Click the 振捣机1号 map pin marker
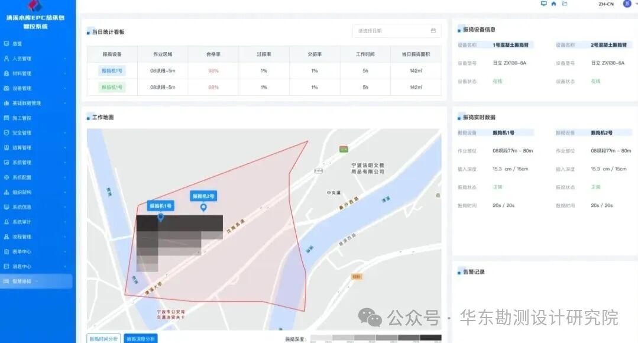 161,218
